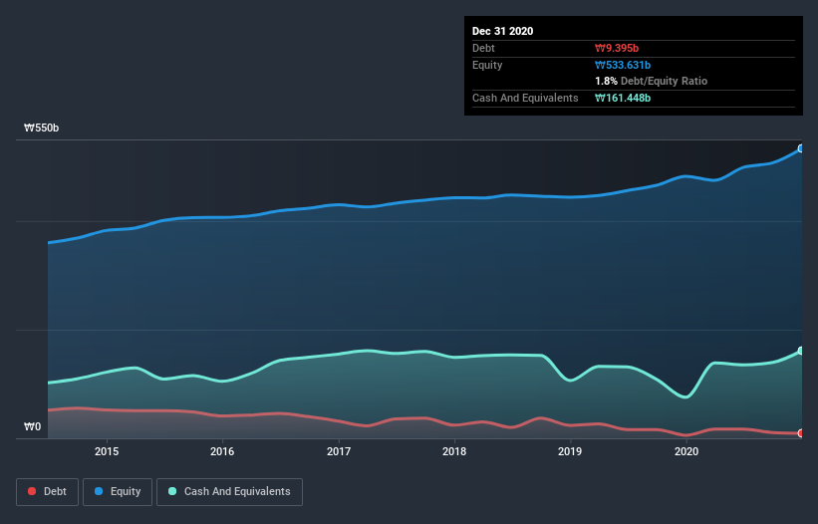Click the Equity label in the tooltip
Screen dimensions: 818x524
coord(487,65)
